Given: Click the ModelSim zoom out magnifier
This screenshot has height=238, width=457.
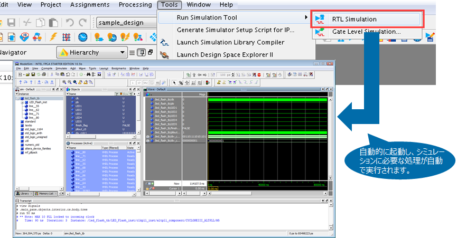Looking at the screenshot, I should [69, 82].
